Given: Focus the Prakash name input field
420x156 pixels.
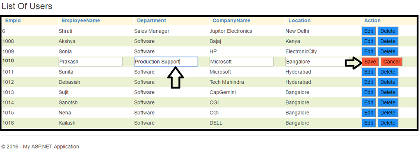Looking at the screenshot, I should tap(91, 62).
